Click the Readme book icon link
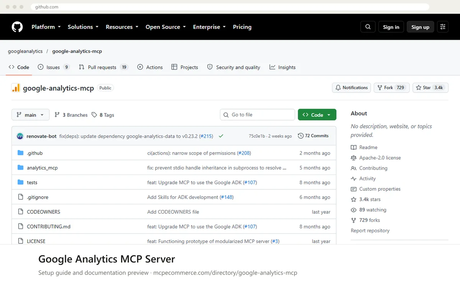The height and width of the screenshot is (287, 460). pyautogui.click(x=364, y=147)
